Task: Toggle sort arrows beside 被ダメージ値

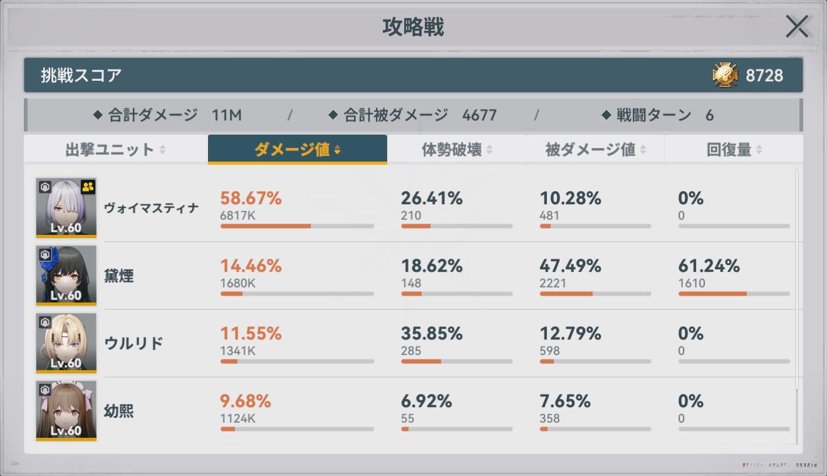Action: pos(642,150)
